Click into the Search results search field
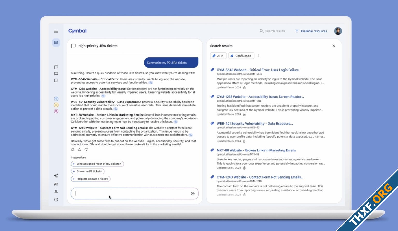The height and width of the screenshot is (231, 398). tap(272, 31)
